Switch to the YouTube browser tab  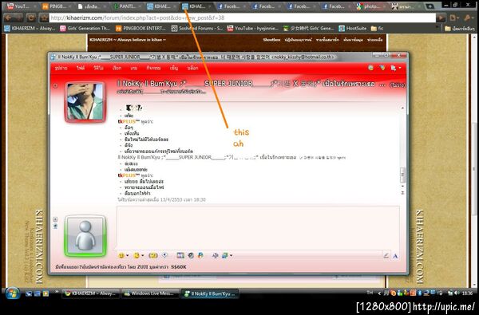[21, 6]
